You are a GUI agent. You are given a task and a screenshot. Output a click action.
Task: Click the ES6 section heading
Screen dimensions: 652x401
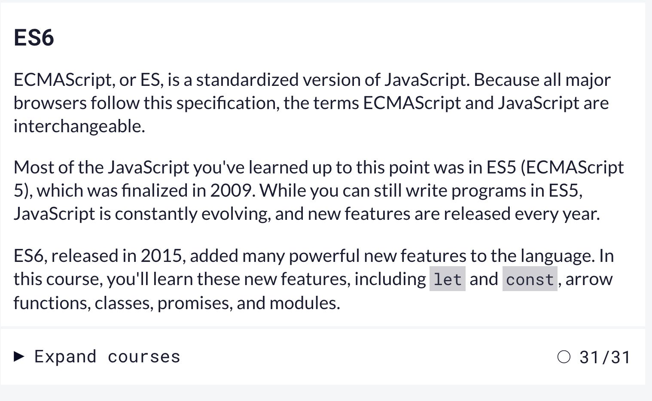point(34,38)
